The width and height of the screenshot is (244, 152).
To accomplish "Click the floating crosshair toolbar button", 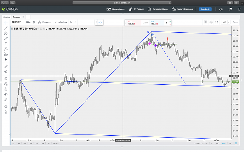I will 100,23.
